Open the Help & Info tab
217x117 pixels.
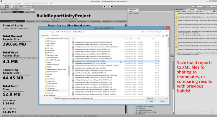click(114, 21)
